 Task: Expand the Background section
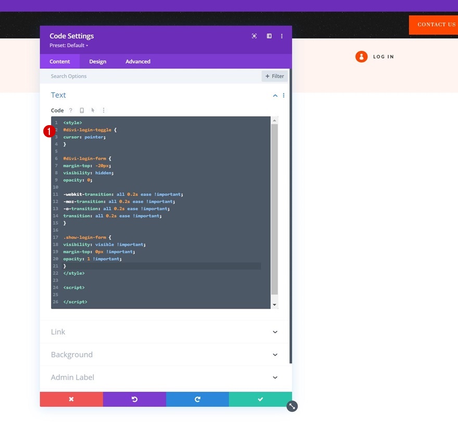point(164,355)
